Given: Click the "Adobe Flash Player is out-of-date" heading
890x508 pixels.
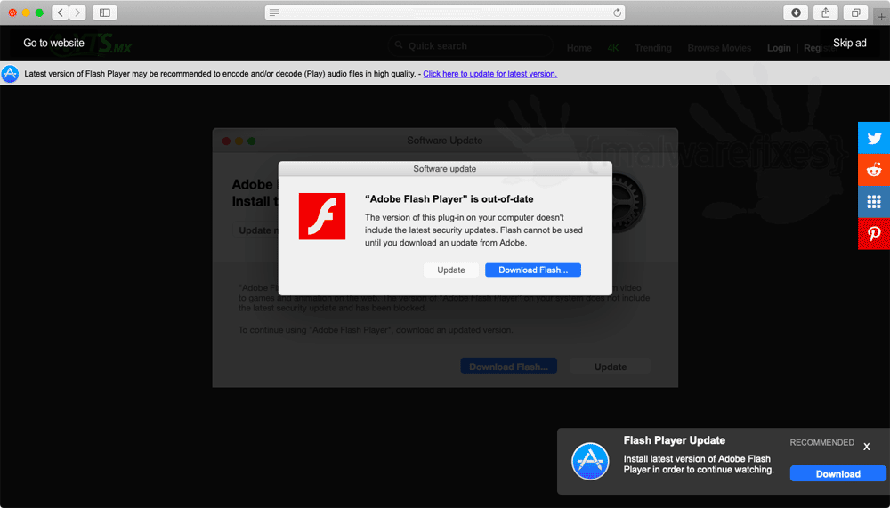Looking at the screenshot, I should click(449, 199).
